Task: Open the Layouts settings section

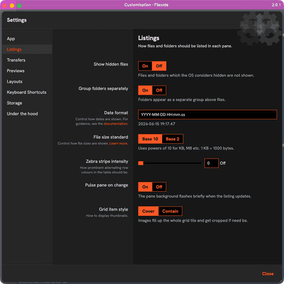Action: [14, 82]
